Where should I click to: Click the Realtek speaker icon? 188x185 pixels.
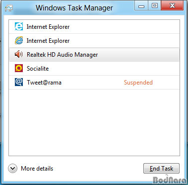tap(19, 55)
